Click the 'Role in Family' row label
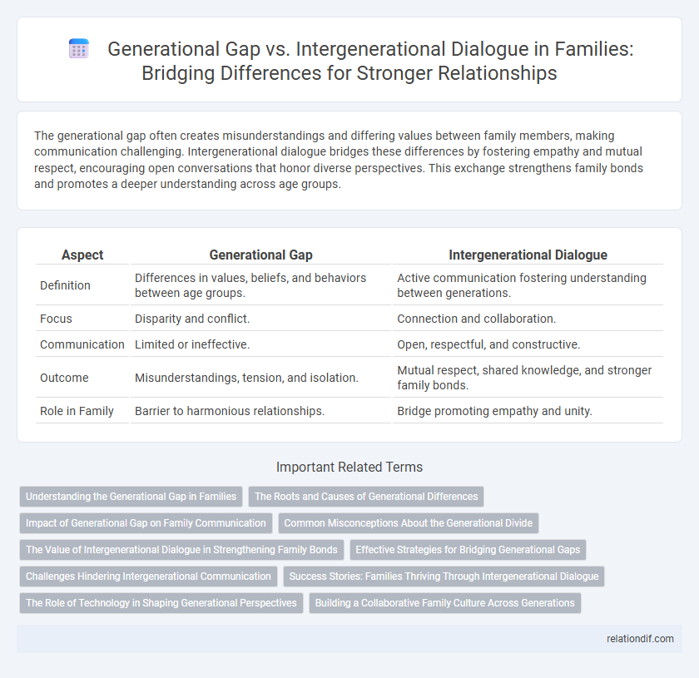This screenshot has width=699, height=678. tap(77, 411)
